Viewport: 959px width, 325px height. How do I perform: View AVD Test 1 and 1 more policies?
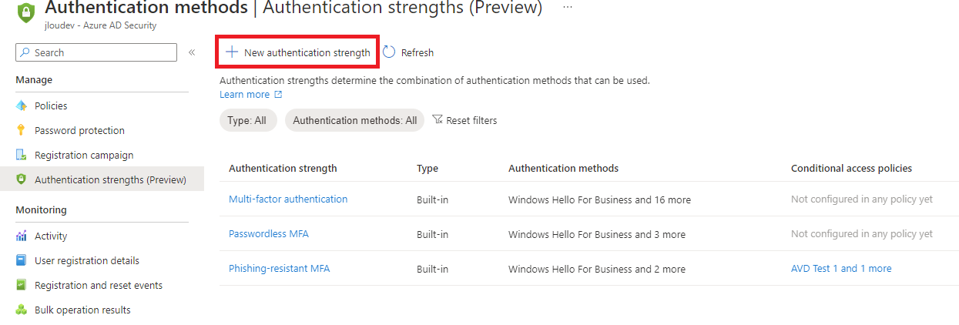pos(841,268)
